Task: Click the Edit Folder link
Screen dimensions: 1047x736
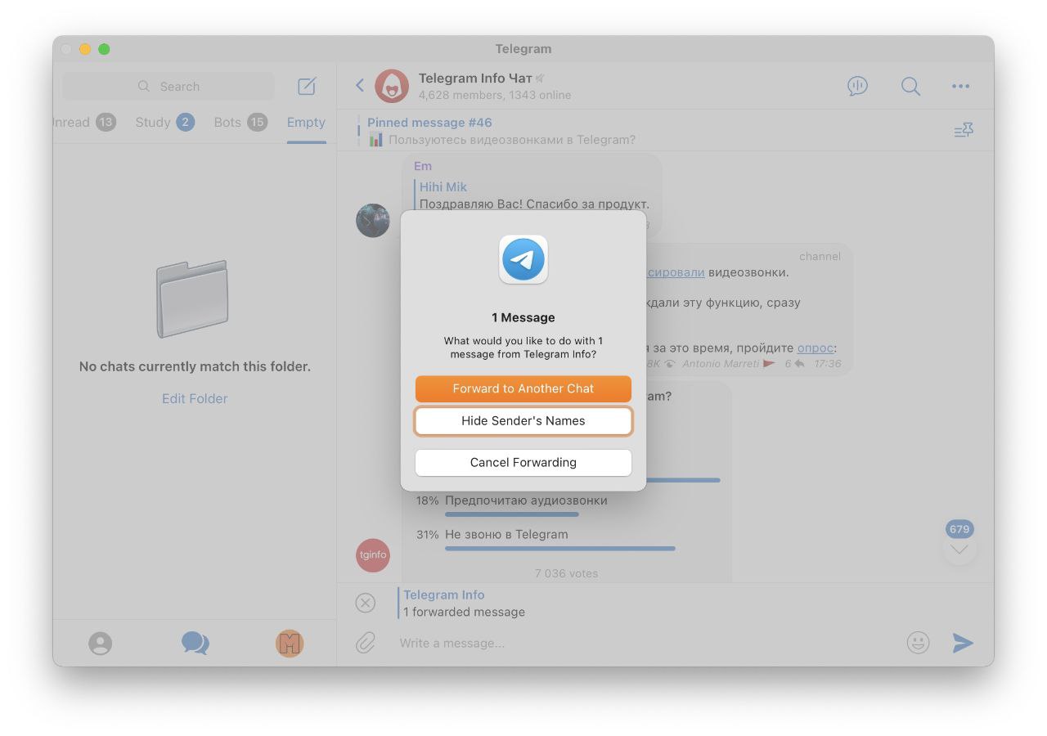Action: coord(195,398)
